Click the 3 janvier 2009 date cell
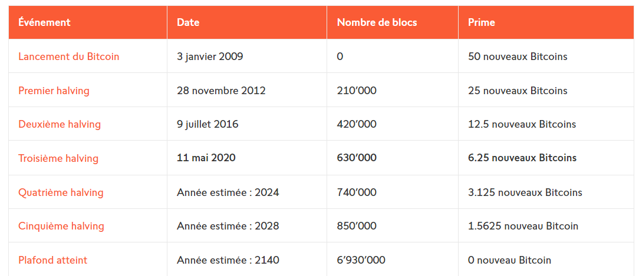Screen dimensions: 639x276 click(x=210, y=56)
